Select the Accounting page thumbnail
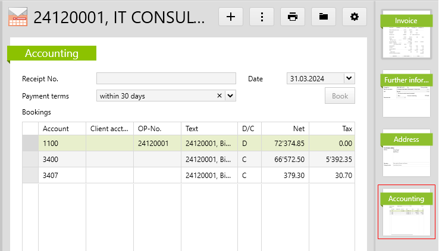This screenshot has width=439, height=251. coord(406,212)
